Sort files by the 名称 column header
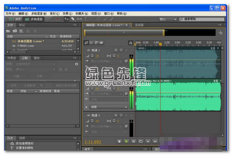Screen dimensions: 232x155 pyautogui.click(x=10, y=36)
